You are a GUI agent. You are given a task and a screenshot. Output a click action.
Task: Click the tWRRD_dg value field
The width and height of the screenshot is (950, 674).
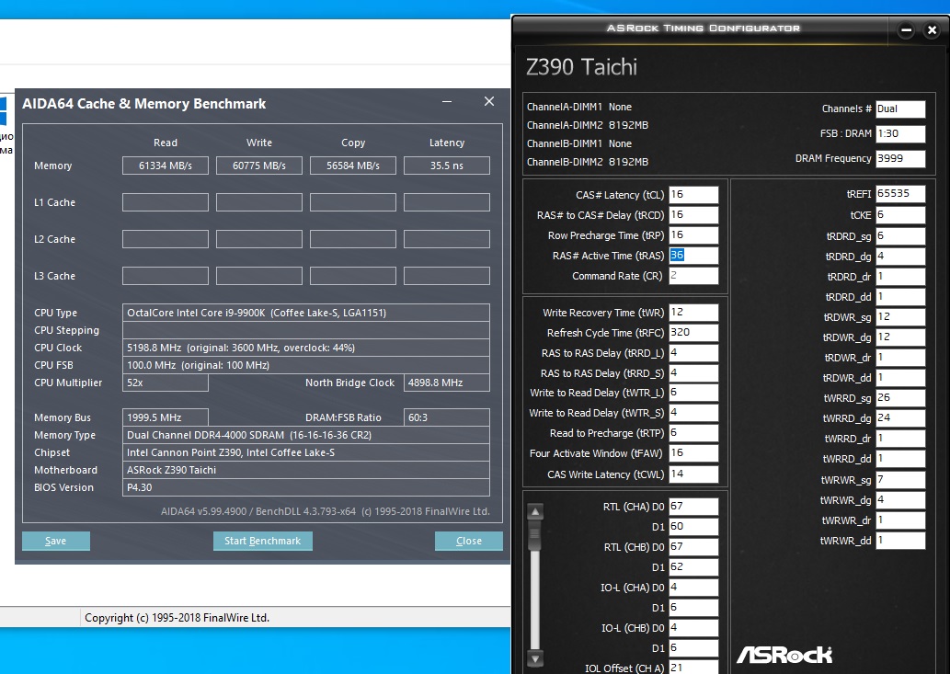click(900, 417)
